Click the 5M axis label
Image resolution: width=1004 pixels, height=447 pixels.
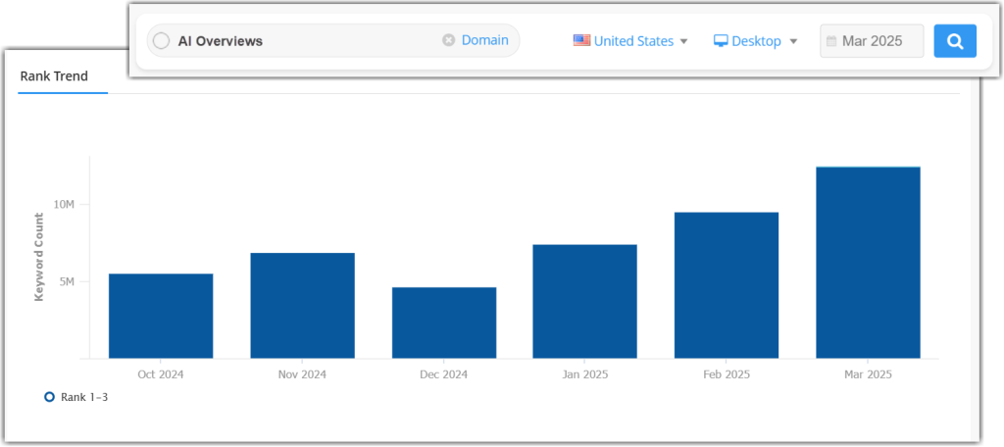(68, 281)
